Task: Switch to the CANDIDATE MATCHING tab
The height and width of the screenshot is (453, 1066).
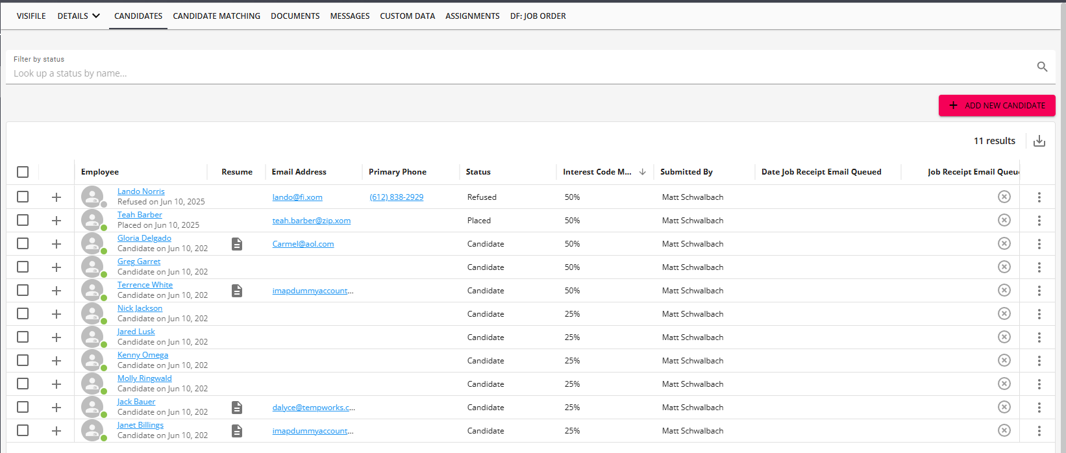Action: pyautogui.click(x=216, y=16)
